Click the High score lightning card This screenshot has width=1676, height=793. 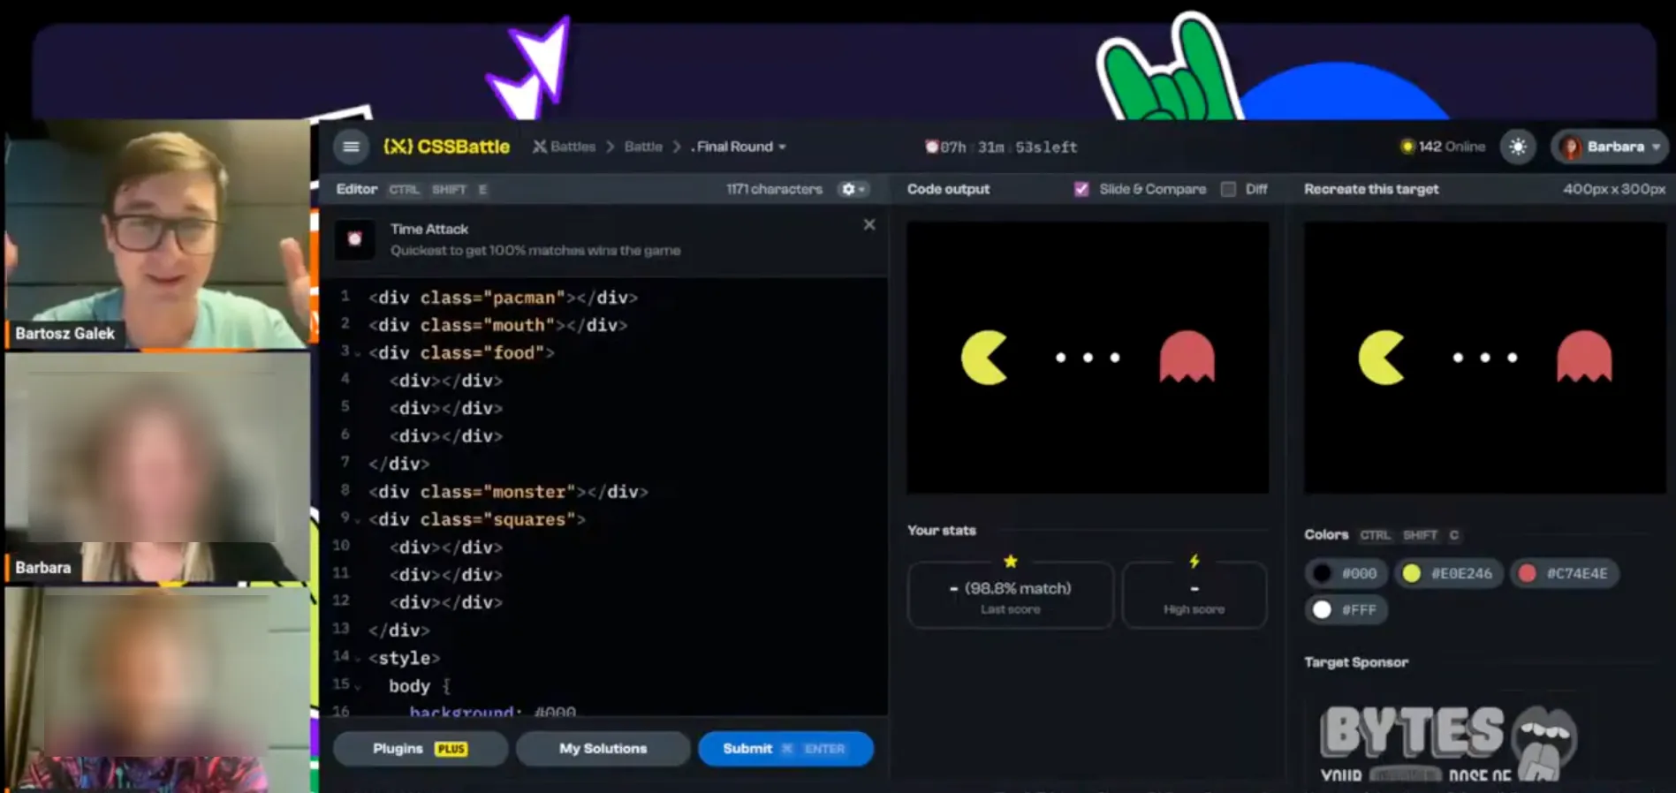(x=1194, y=595)
